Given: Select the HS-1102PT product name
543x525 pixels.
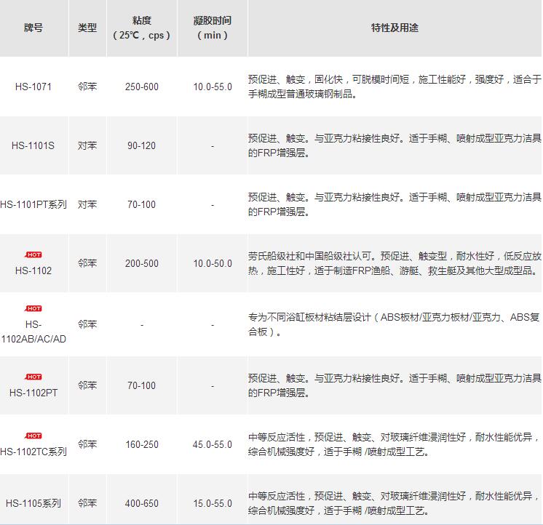Looking at the screenshot, I should (x=33, y=393).
